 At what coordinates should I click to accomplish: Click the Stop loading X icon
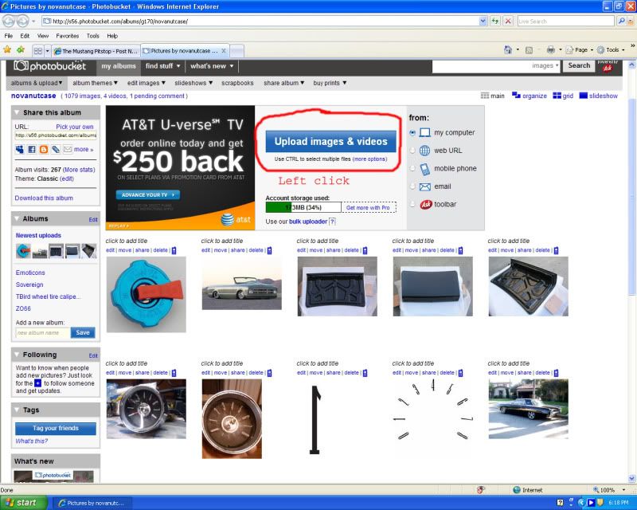pos(508,21)
